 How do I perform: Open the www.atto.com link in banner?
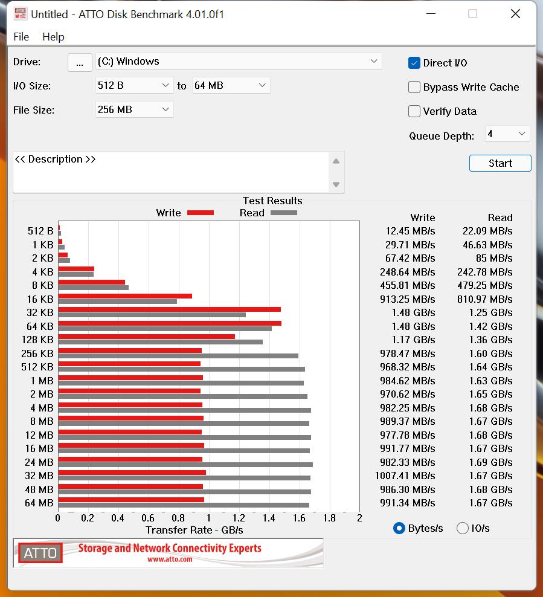170,560
